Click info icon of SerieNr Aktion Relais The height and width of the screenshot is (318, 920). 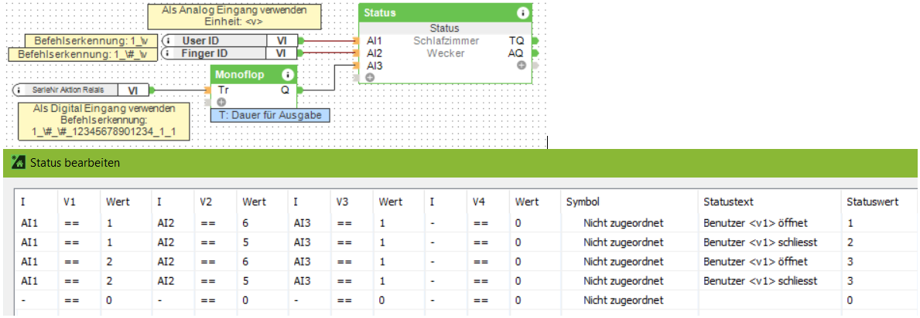tap(19, 90)
